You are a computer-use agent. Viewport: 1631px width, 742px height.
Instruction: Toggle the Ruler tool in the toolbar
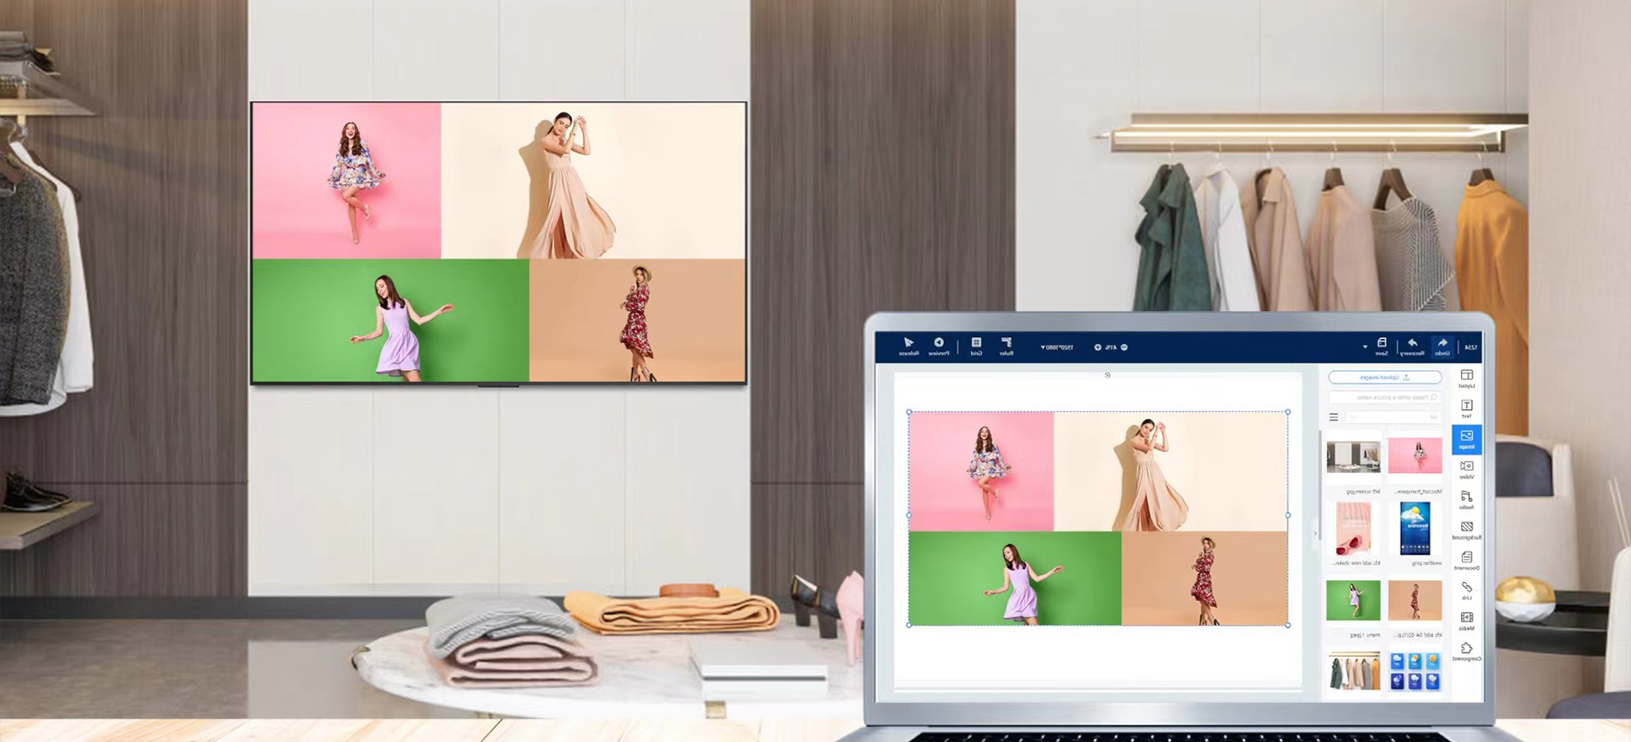1006,346
